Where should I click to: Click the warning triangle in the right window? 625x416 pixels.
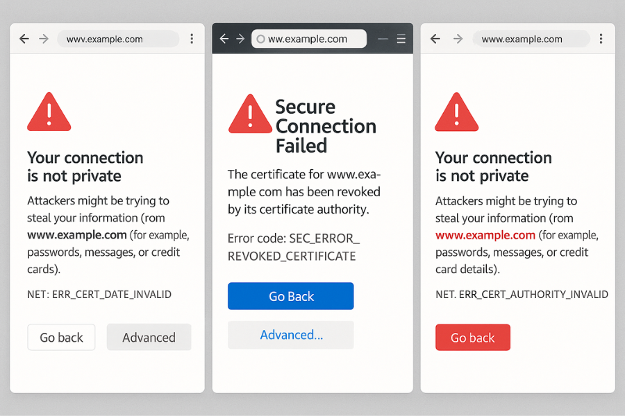[456, 111]
